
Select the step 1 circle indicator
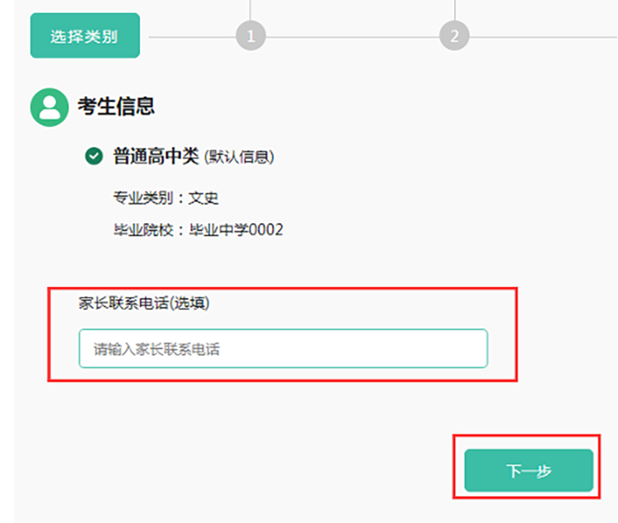pyautogui.click(x=251, y=36)
